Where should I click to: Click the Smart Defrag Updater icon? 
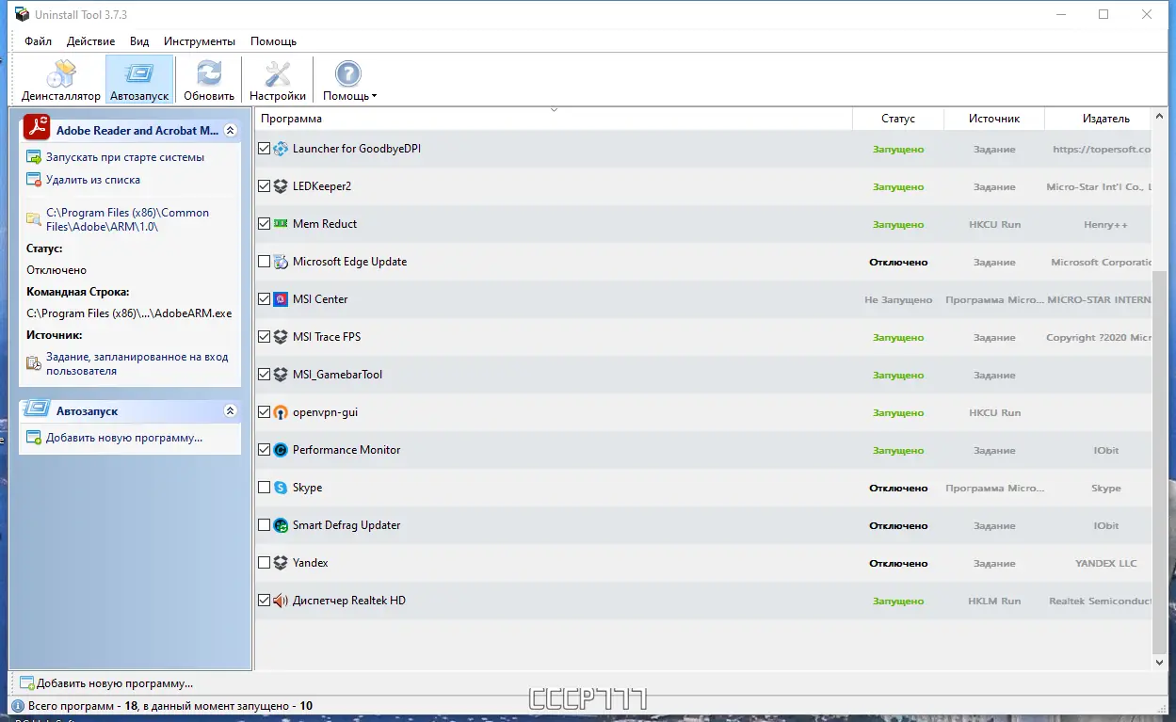click(x=281, y=525)
